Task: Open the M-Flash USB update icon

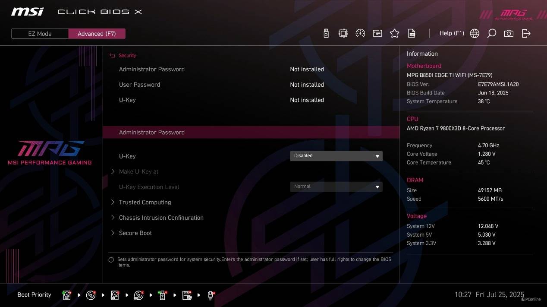Action: [326, 34]
